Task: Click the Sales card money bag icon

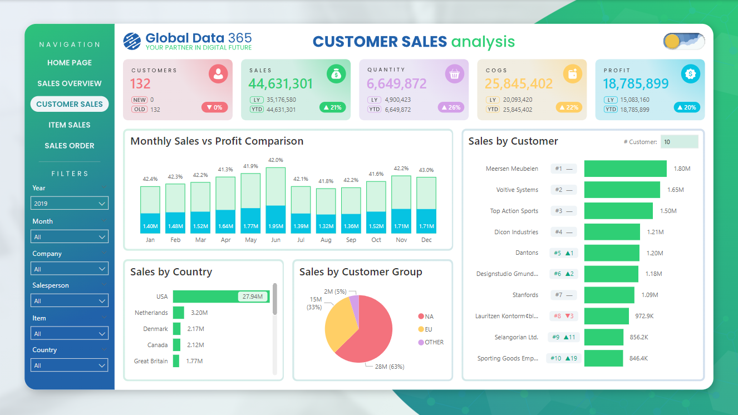Action: pyautogui.click(x=336, y=73)
